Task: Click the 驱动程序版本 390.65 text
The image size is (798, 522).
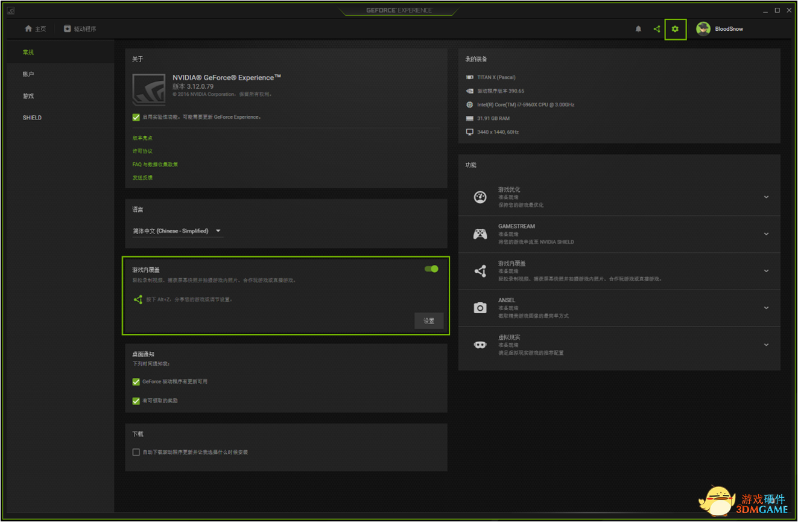Action: tap(501, 91)
